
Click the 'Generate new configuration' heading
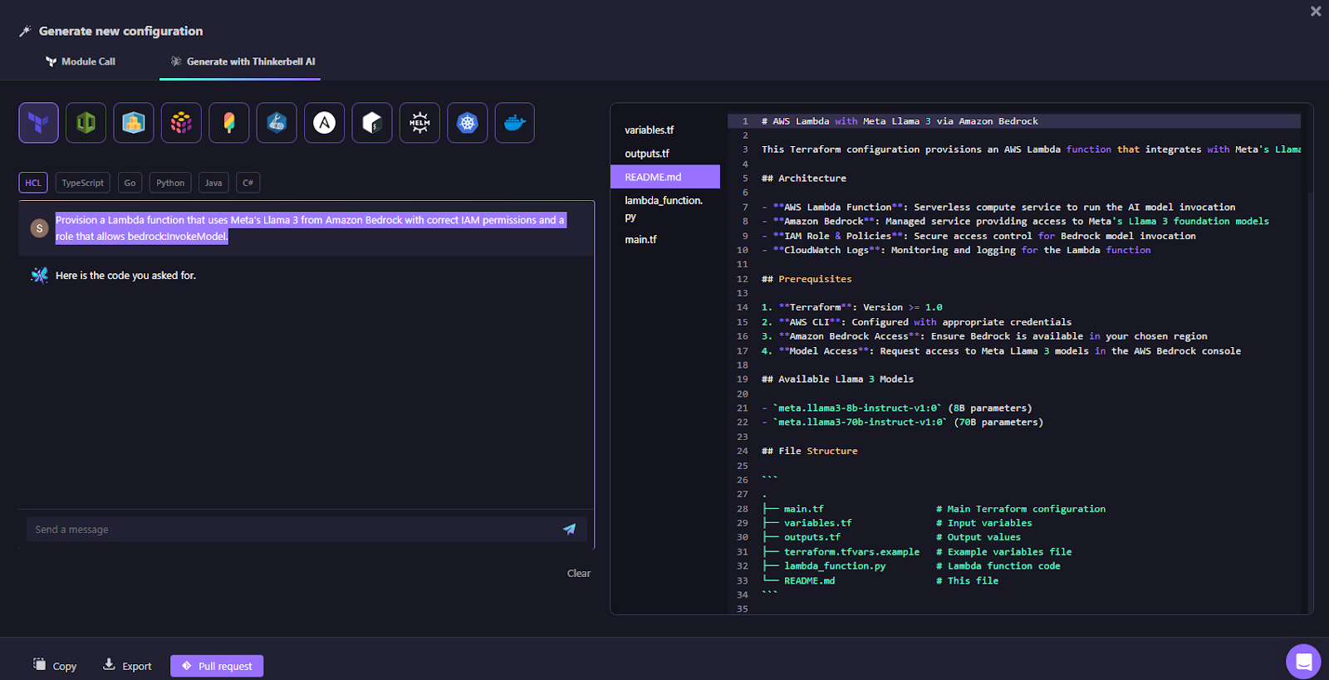point(121,31)
